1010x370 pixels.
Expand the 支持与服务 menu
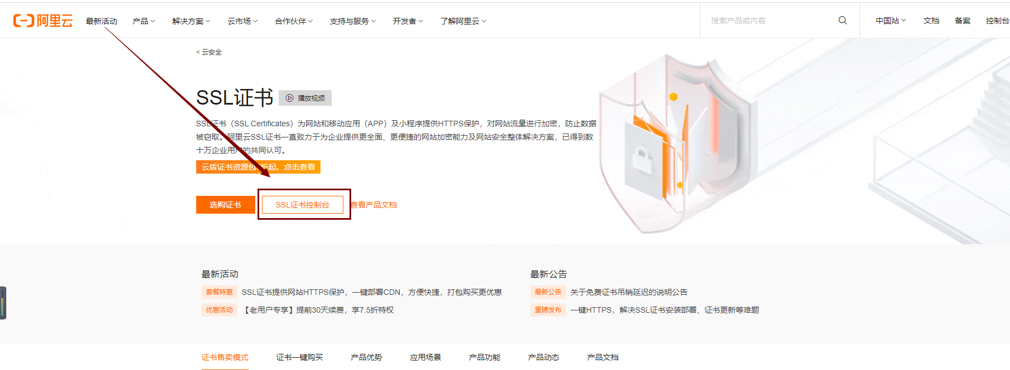coord(352,21)
